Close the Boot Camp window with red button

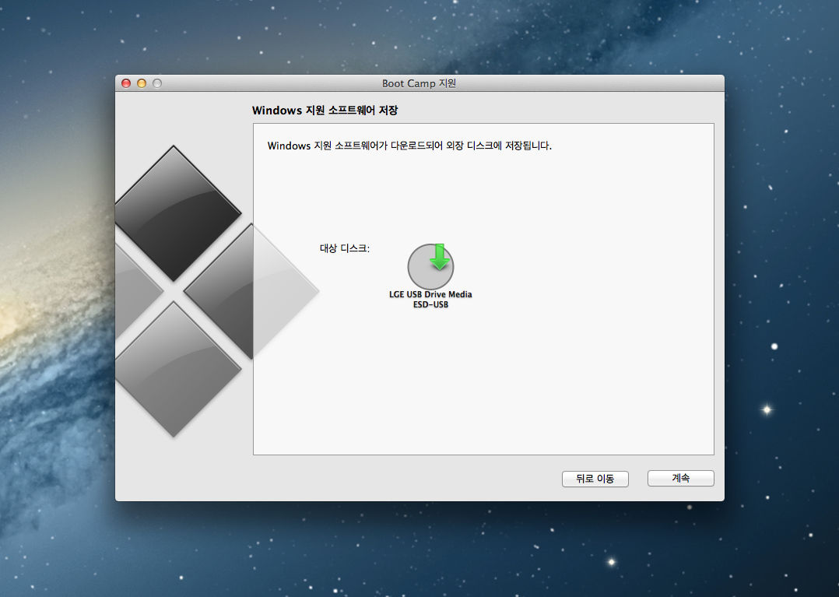point(126,83)
